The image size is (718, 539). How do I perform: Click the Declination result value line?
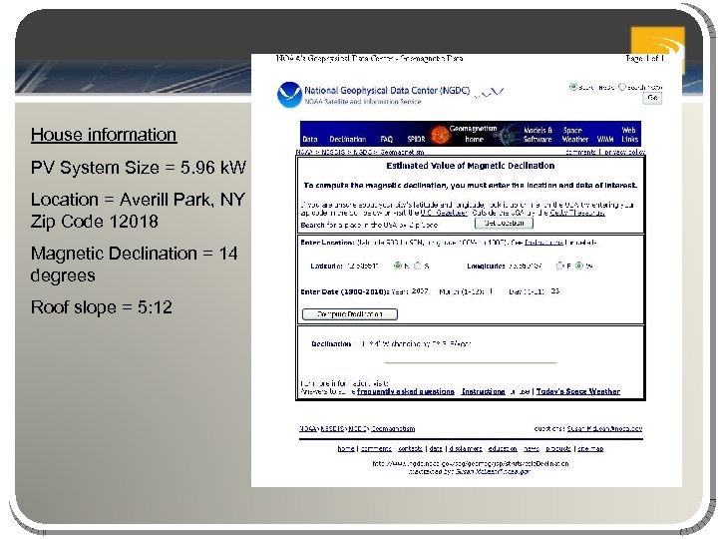click(x=391, y=343)
